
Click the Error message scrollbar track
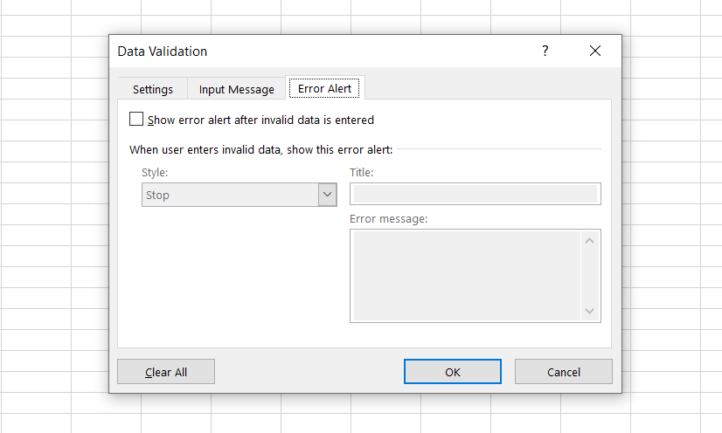coord(589,276)
